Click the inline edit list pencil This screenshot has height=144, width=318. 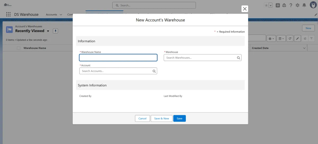coord(297,39)
